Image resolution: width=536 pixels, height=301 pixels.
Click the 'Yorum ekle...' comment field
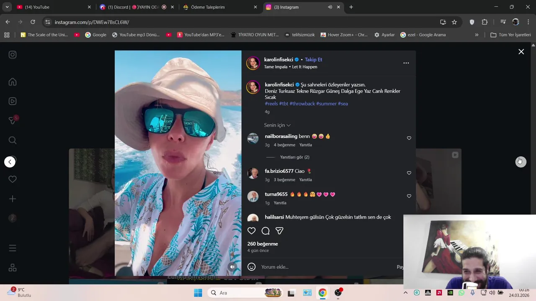327,267
